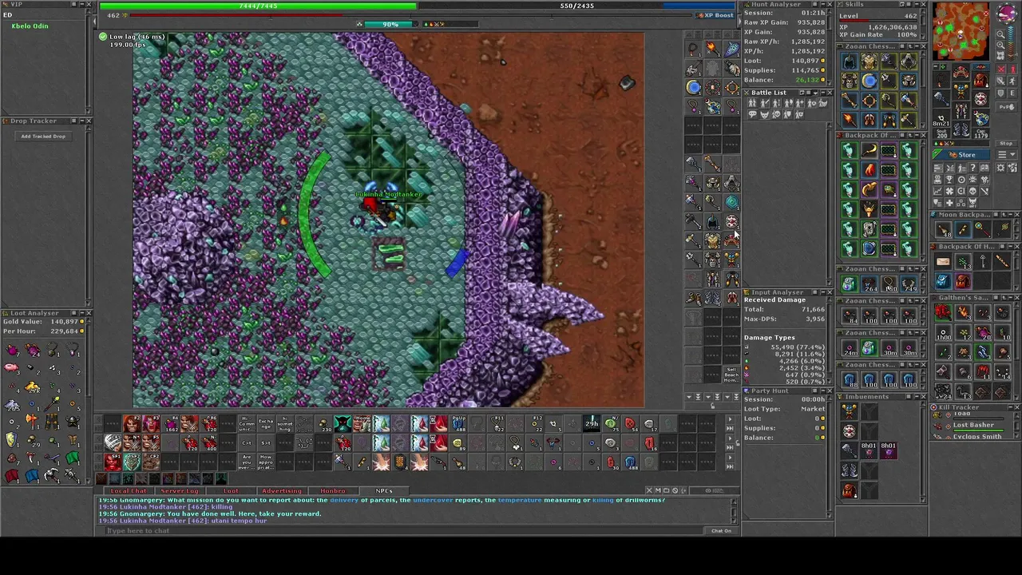Open the gear settings icon below Stop
The width and height of the screenshot is (1022, 575).
pyautogui.click(x=1000, y=167)
